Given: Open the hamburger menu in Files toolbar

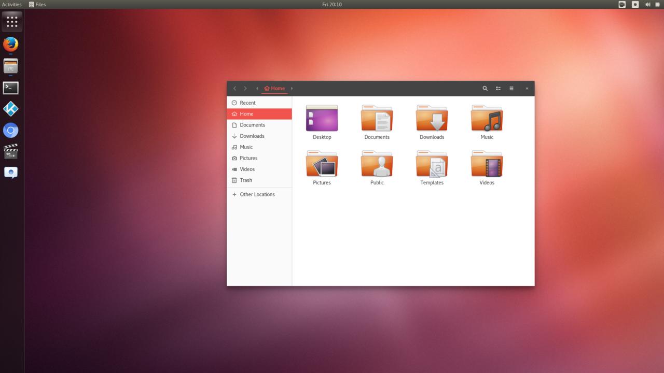Looking at the screenshot, I should click(x=511, y=89).
